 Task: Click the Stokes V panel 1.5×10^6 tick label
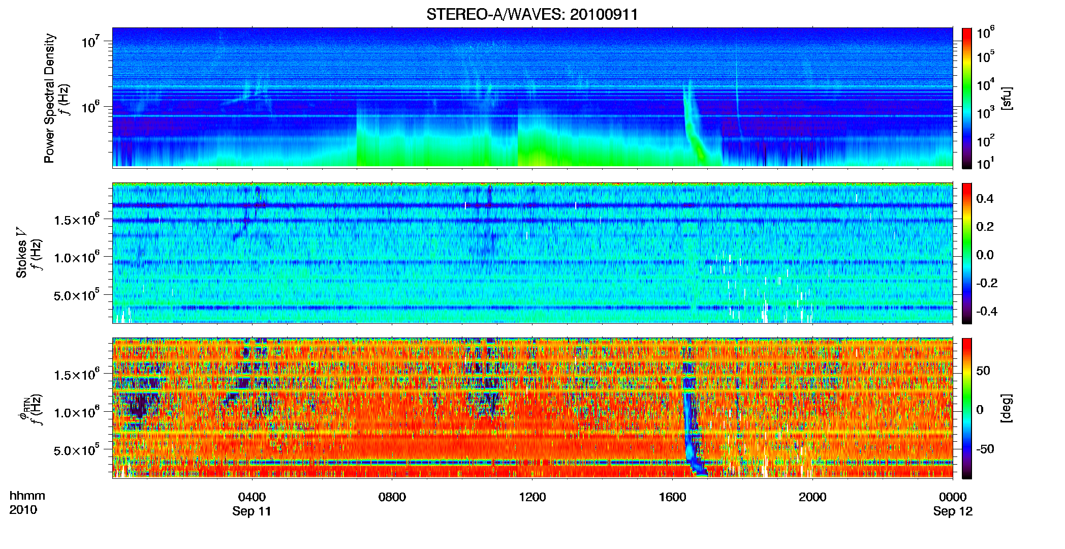pyautogui.click(x=77, y=220)
